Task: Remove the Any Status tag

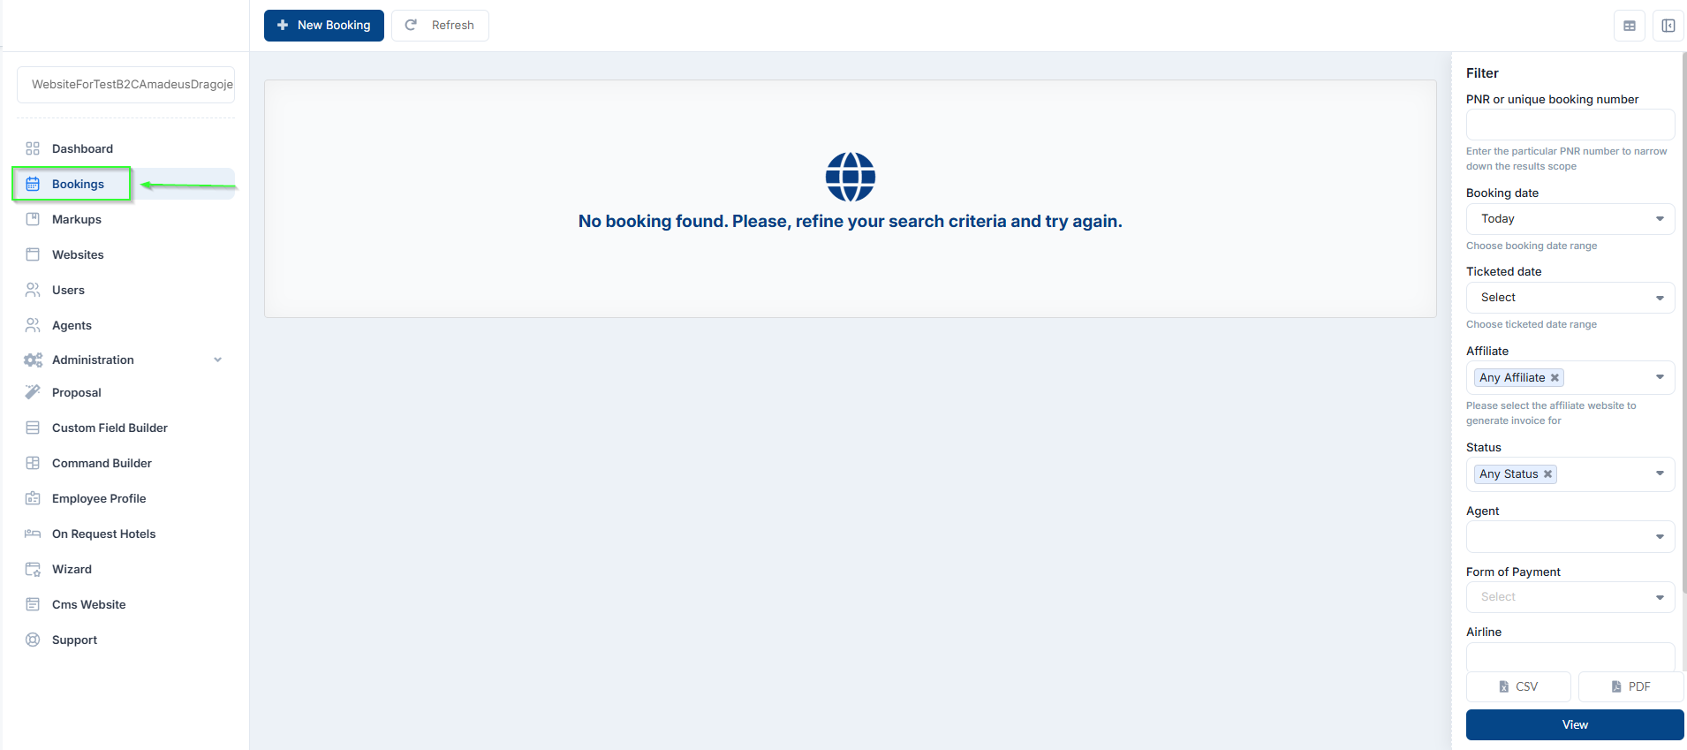Action: (1547, 474)
